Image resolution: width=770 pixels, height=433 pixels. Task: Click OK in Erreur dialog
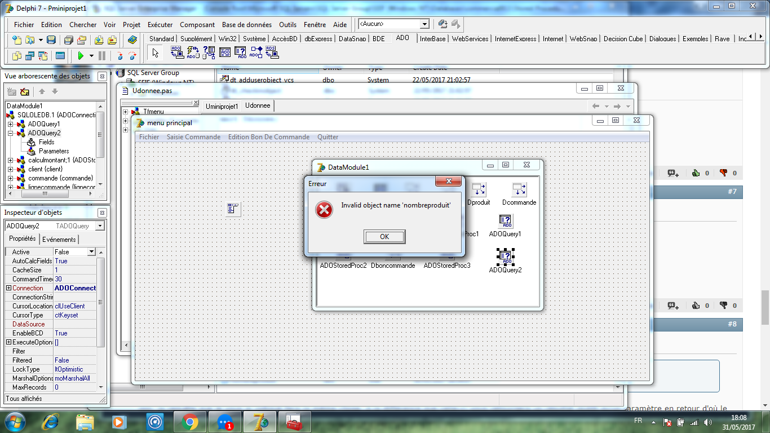coord(384,237)
